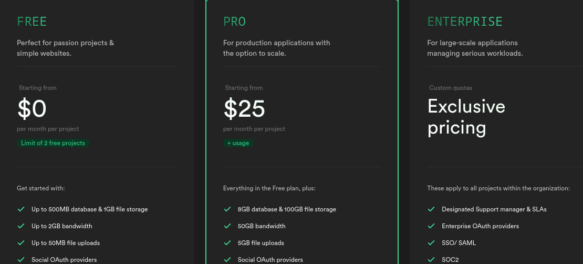This screenshot has width=583, height=264.
Task: Click "Designated Support manager & SLAs" feature text
Action: pos(494,209)
